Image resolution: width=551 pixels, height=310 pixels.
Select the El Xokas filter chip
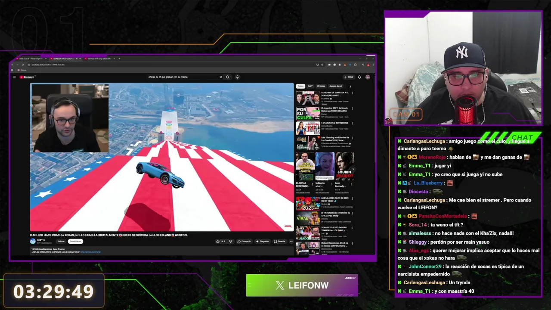321,86
